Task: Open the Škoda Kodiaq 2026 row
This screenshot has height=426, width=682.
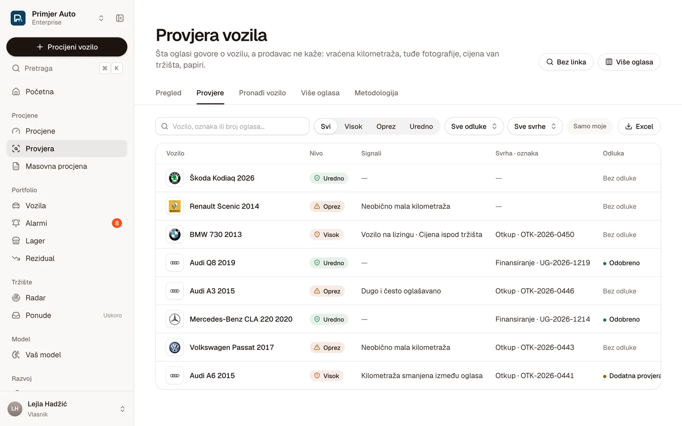Action: [408, 178]
